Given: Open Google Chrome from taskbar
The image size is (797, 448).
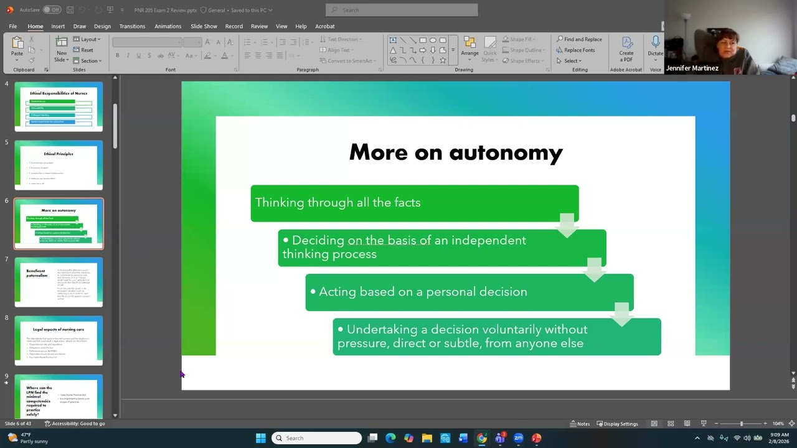Looking at the screenshot, I should tap(482, 438).
